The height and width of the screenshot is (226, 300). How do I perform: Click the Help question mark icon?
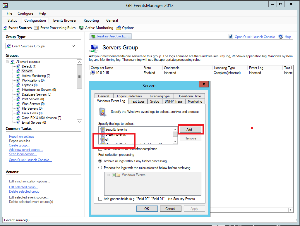[281, 37]
